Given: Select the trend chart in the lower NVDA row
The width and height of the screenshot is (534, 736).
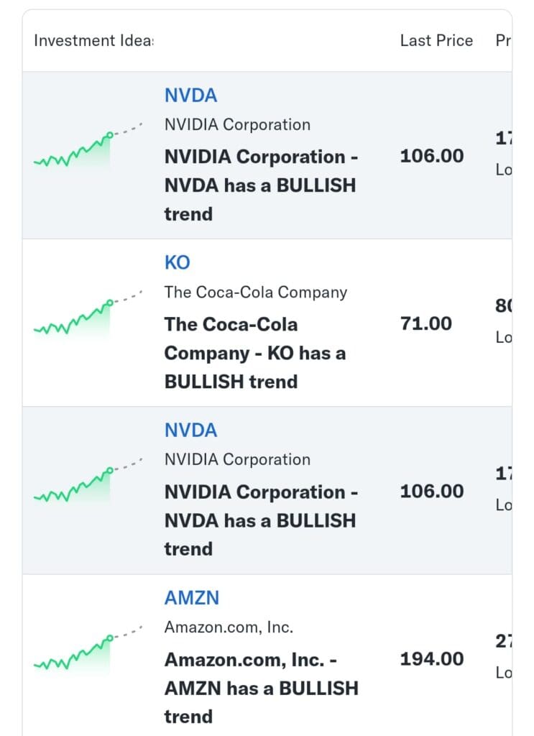Looking at the screenshot, I should [88, 482].
